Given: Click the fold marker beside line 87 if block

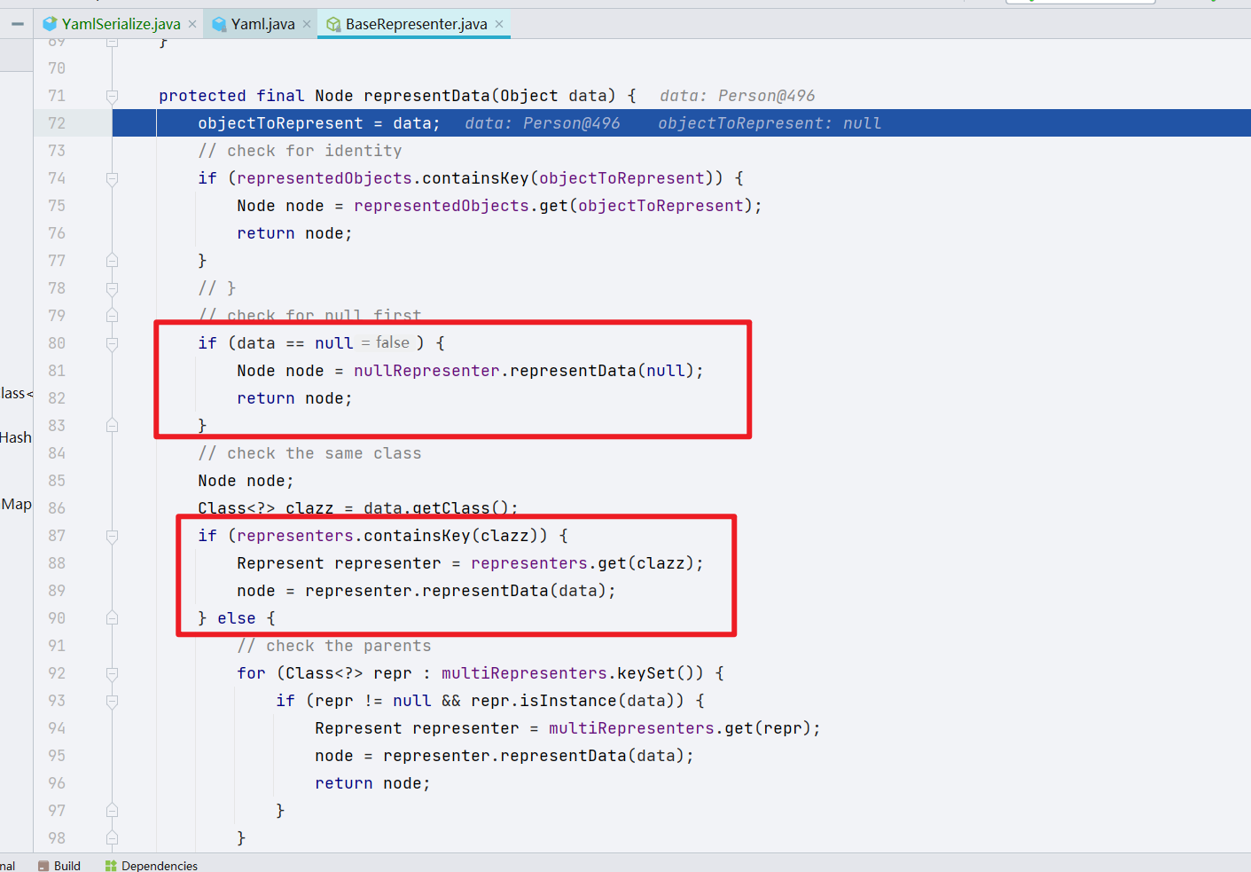Looking at the screenshot, I should coord(112,535).
